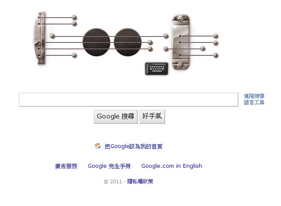Click the house icon beside the homepage link
This screenshot has height=206, width=281.
pos(98,146)
